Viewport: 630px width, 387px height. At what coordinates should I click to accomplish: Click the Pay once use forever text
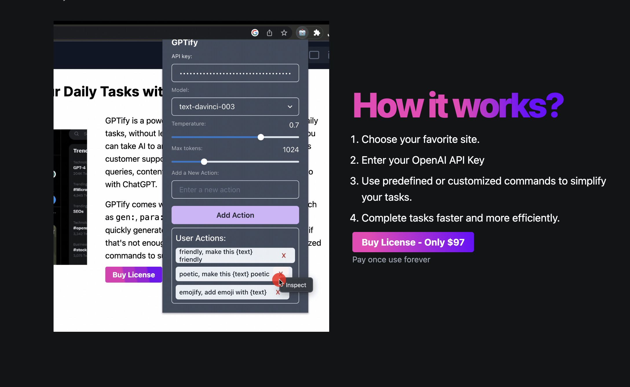391,259
